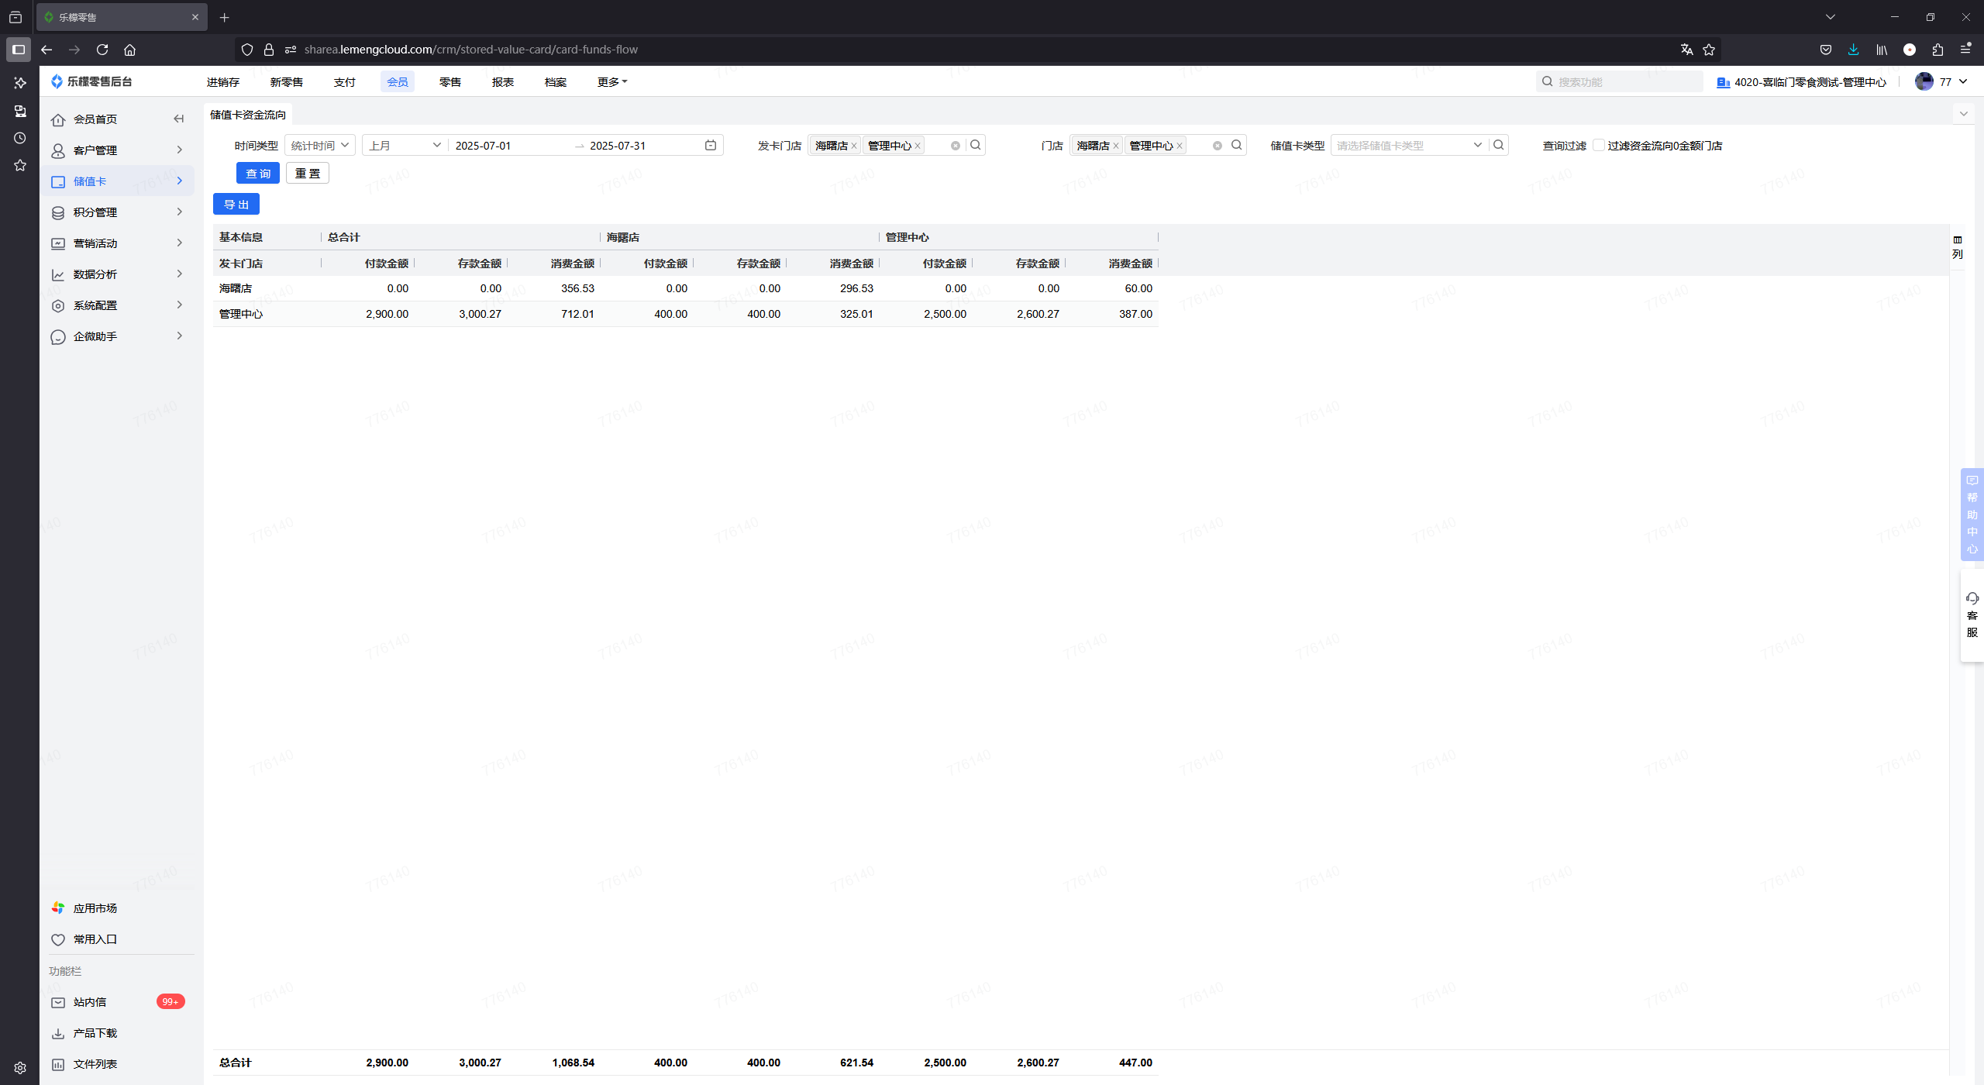Expand 营销活动 sidebar section
Image resolution: width=1984 pixels, height=1085 pixels.
[117, 243]
